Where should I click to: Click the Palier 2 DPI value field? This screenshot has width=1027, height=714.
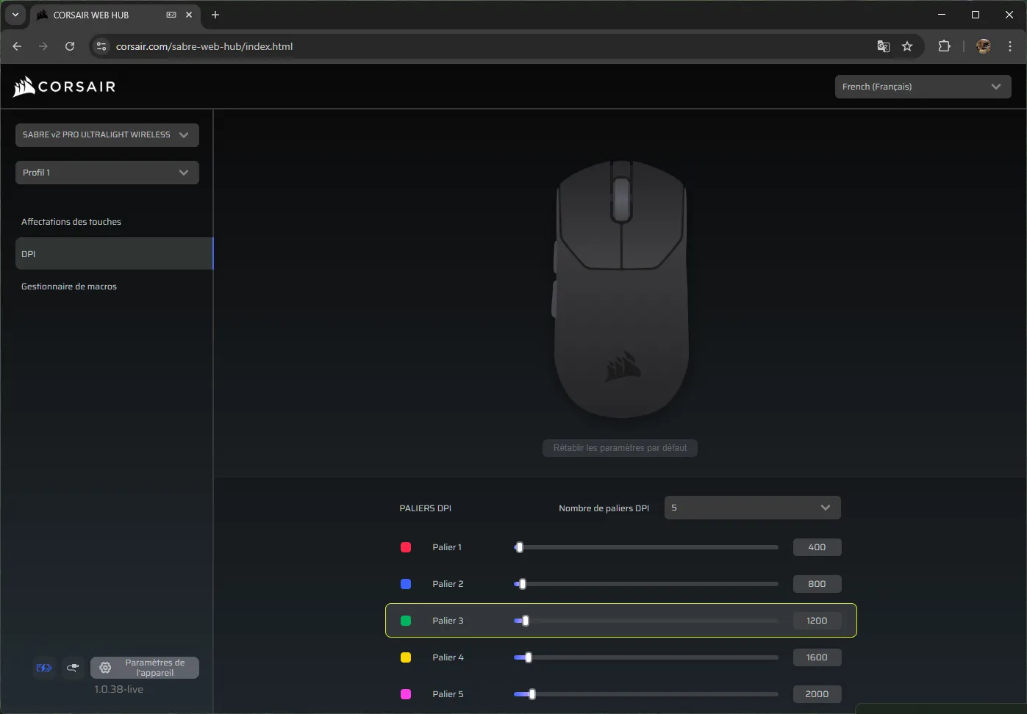[x=817, y=584]
